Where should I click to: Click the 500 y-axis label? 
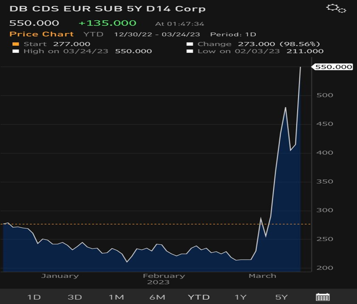324,95
